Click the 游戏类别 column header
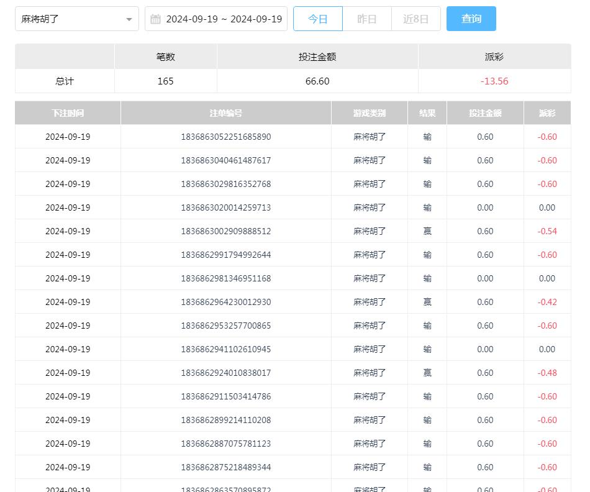 pos(370,112)
